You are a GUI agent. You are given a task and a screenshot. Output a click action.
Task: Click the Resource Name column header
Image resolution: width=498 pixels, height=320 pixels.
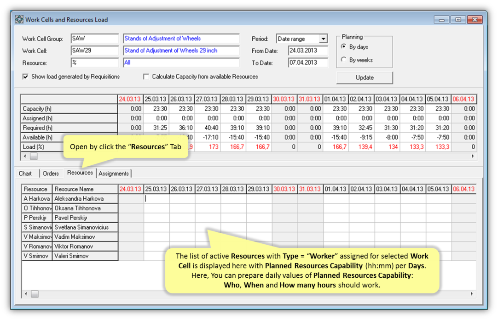coord(85,189)
